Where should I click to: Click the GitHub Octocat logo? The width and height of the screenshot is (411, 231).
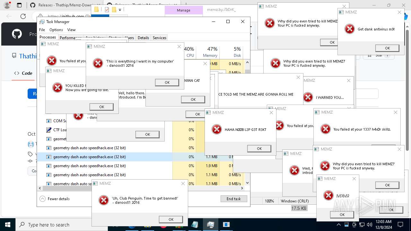[17, 34]
